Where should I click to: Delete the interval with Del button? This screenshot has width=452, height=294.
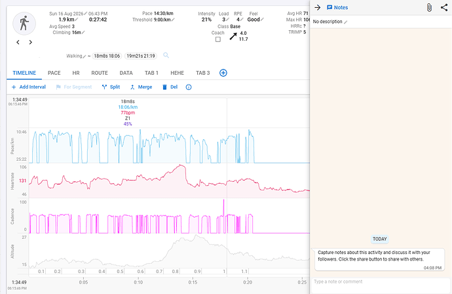tap(170, 87)
